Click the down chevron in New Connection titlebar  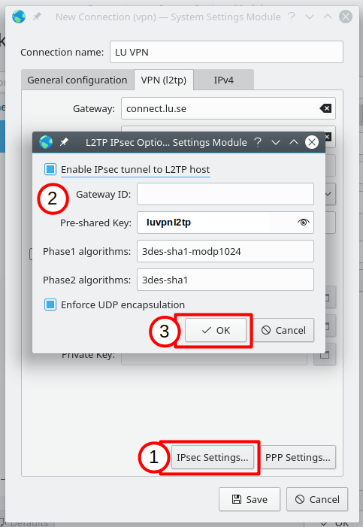pyautogui.click(x=310, y=17)
